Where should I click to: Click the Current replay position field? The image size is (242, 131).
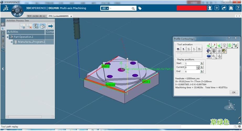coord(190,67)
